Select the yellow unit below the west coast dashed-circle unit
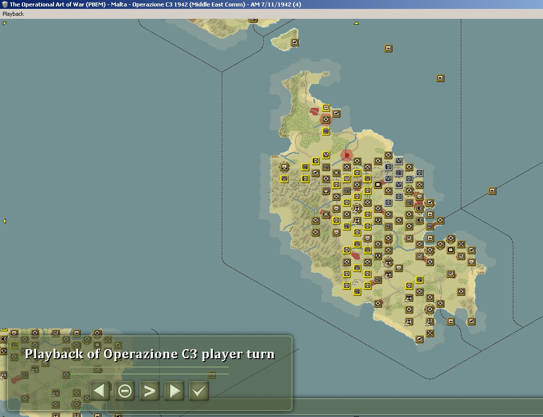Viewport: 543px width, 417px height. [x=284, y=179]
